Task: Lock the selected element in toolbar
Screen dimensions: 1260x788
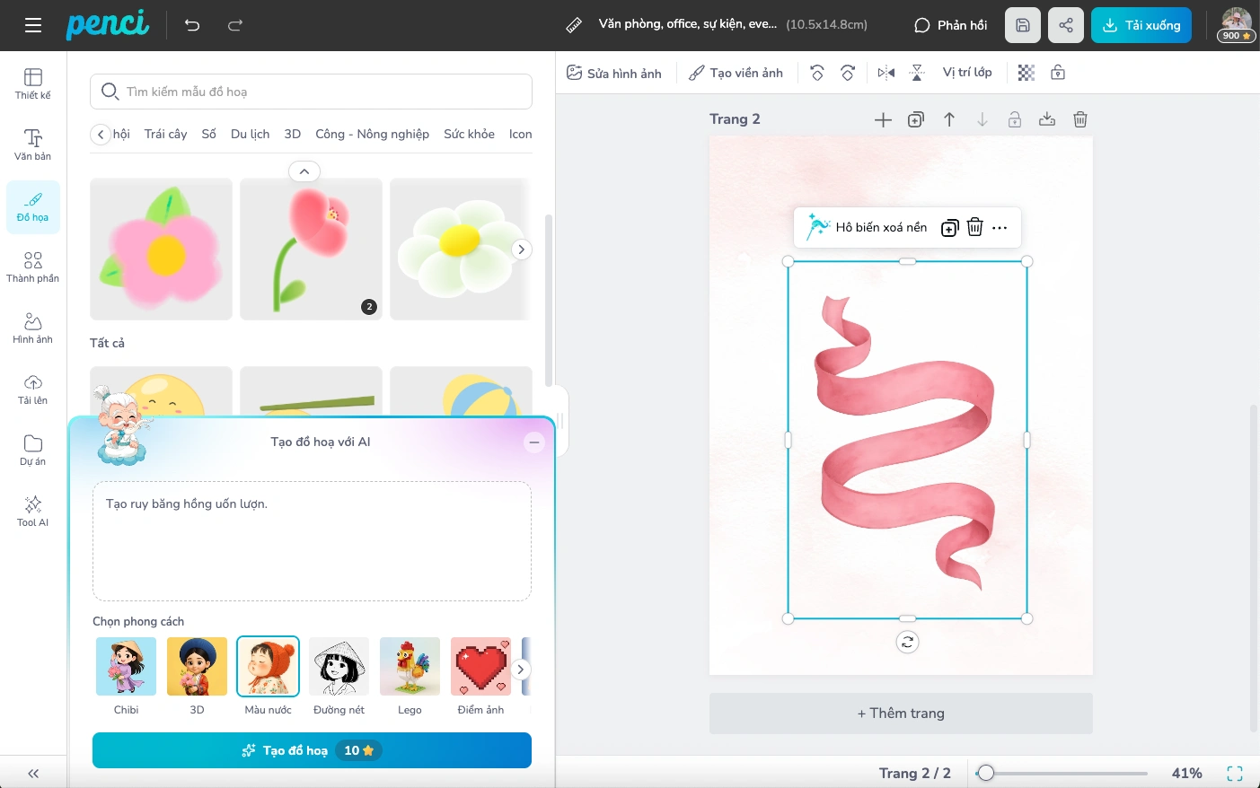Action: [1058, 73]
